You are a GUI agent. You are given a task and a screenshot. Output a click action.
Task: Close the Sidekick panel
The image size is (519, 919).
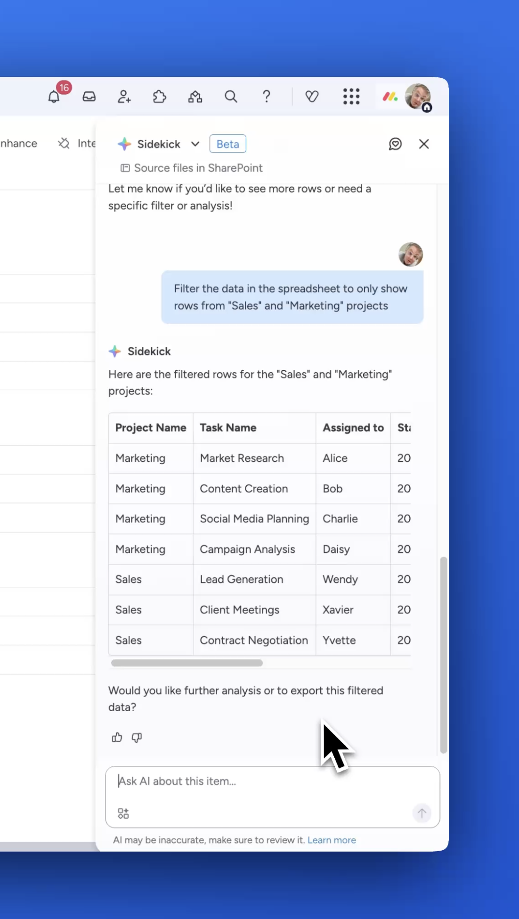[x=424, y=144]
